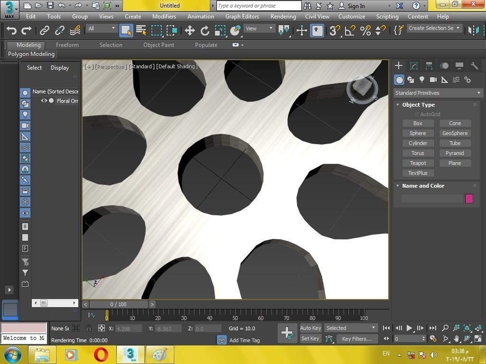Select the Select and Rotate tool
Image resolution: width=486 pixels, height=364 pixels.
[205, 30]
